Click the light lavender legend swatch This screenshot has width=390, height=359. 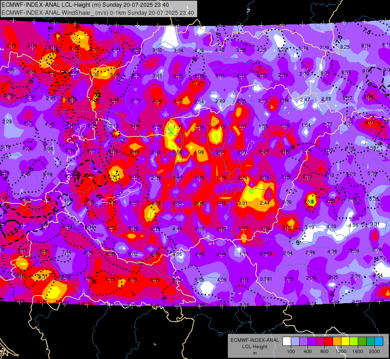click(295, 341)
